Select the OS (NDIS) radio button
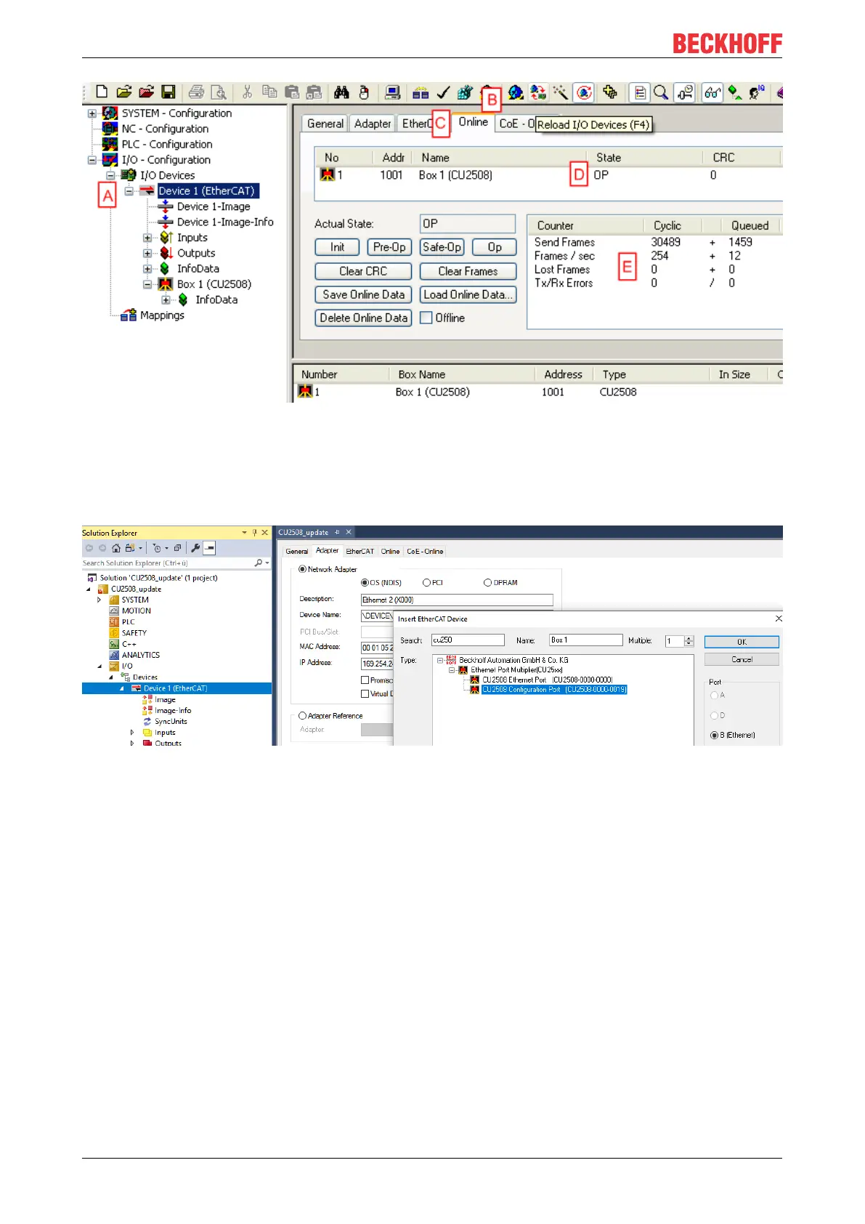865x1224 pixels. pyautogui.click(x=365, y=582)
